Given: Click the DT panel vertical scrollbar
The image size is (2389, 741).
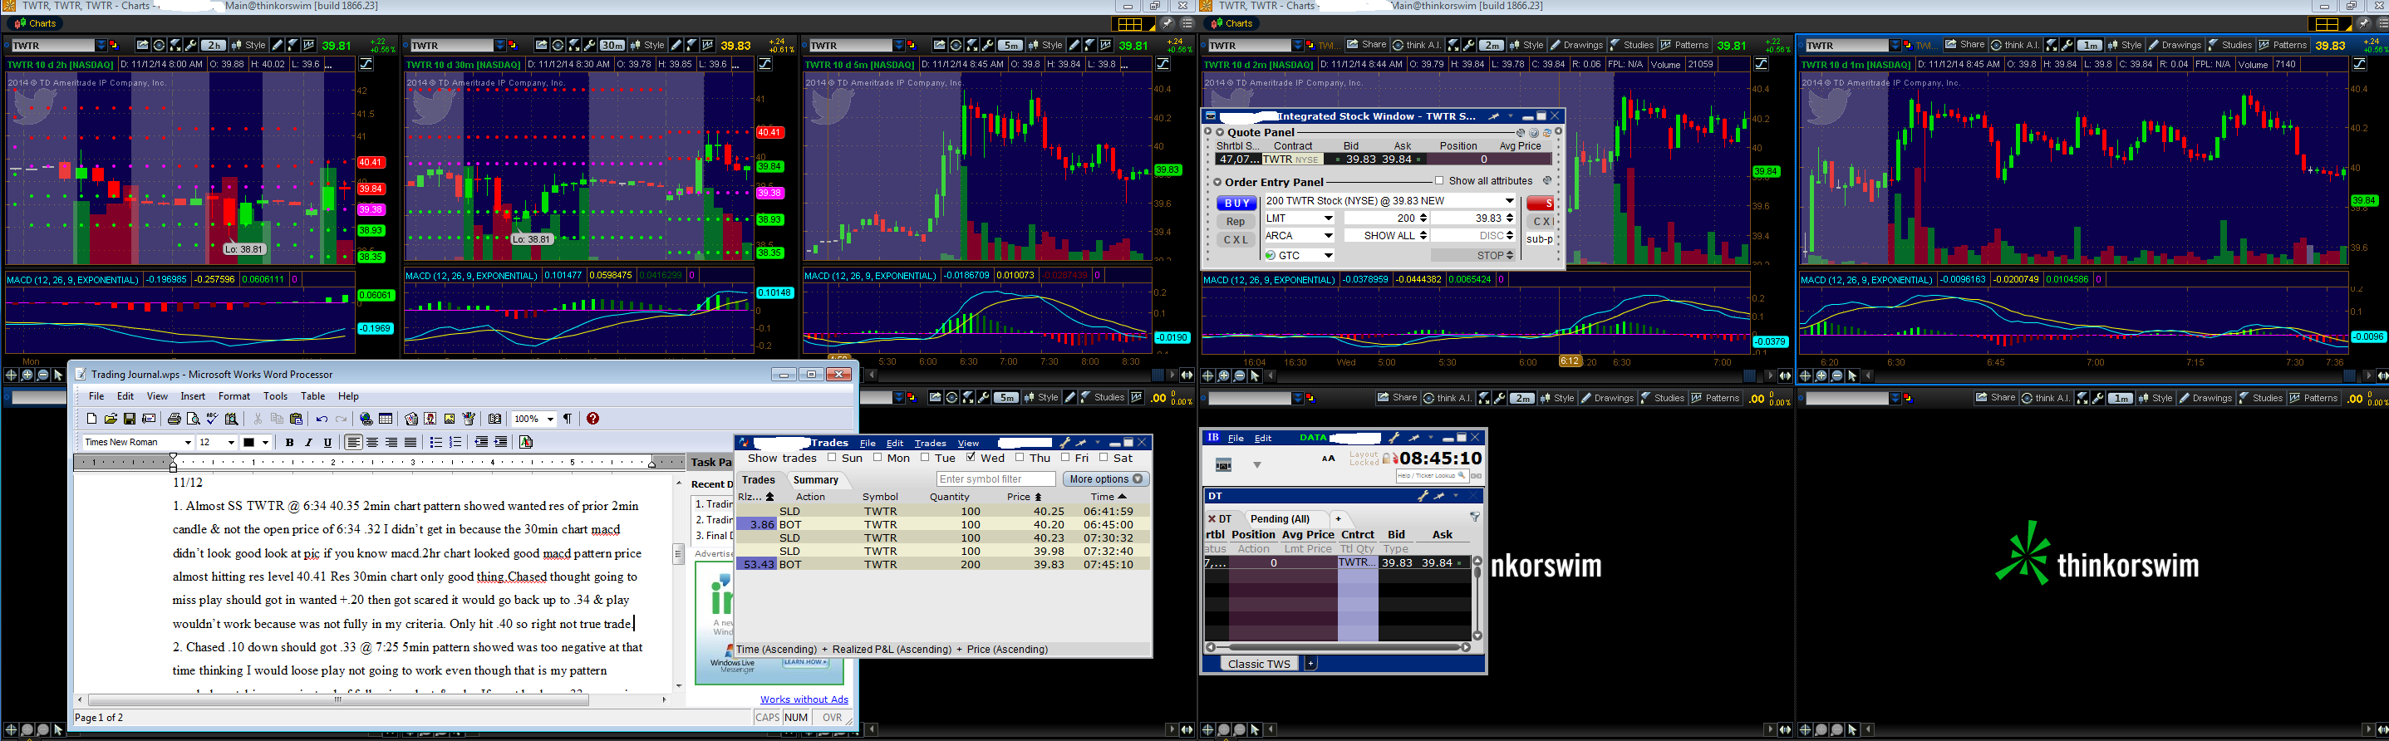Looking at the screenshot, I should (x=1477, y=598).
